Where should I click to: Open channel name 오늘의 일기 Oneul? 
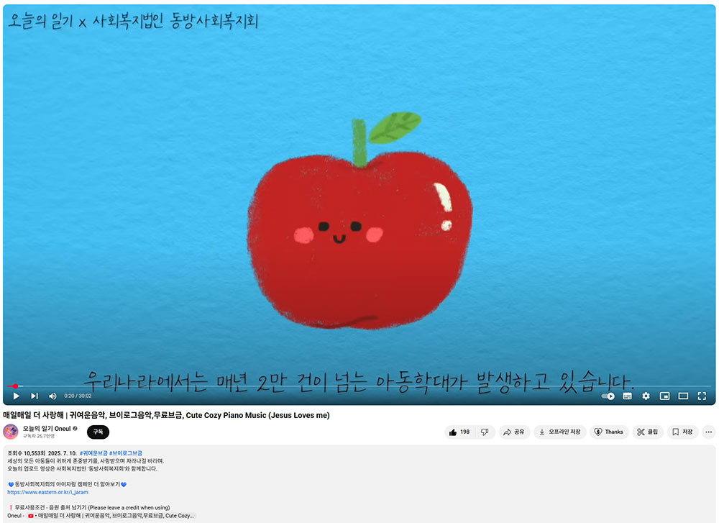tap(47, 429)
